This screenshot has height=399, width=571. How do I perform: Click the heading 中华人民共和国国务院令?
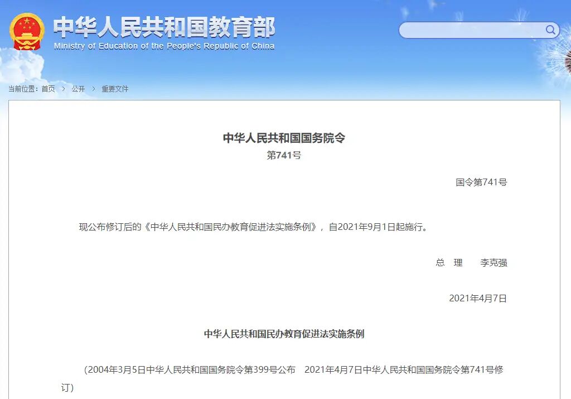(x=284, y=138)
